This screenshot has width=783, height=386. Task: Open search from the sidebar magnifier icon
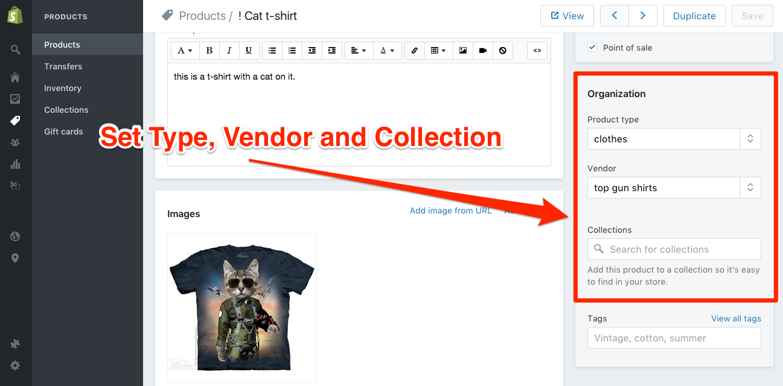tap(15, 49)
